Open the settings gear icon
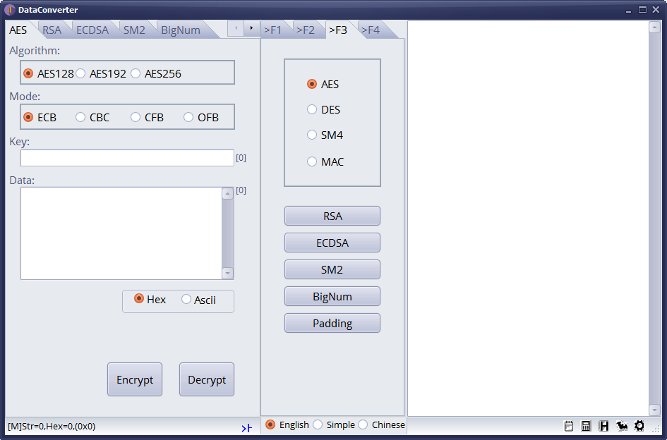This screenshot has width=667, height=440. 639,426
